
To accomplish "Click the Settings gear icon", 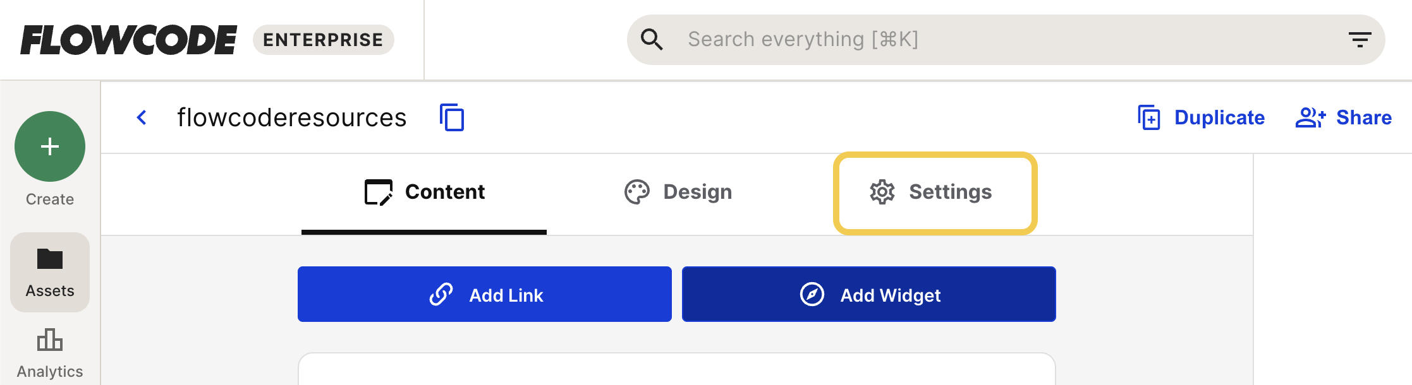I will point(882,192).
